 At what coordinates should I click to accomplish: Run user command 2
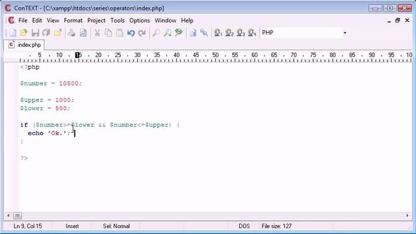pos(229,33)
